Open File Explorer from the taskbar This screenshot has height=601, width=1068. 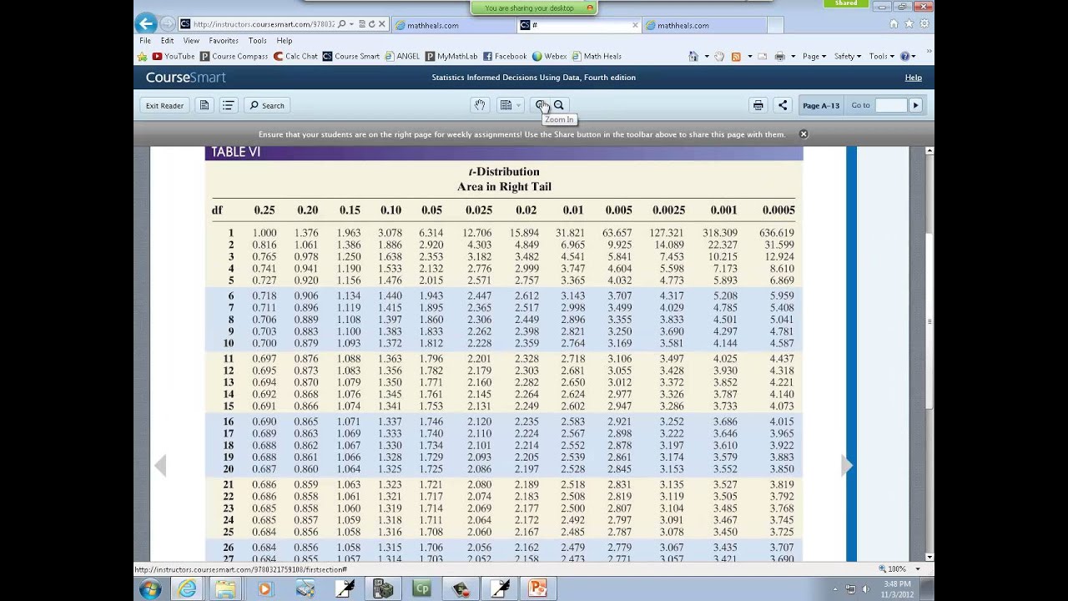225,589
